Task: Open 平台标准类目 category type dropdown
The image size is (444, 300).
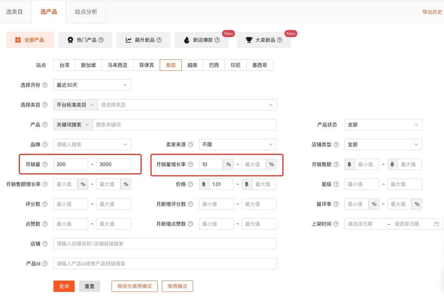Action: (x=76, y=105)
